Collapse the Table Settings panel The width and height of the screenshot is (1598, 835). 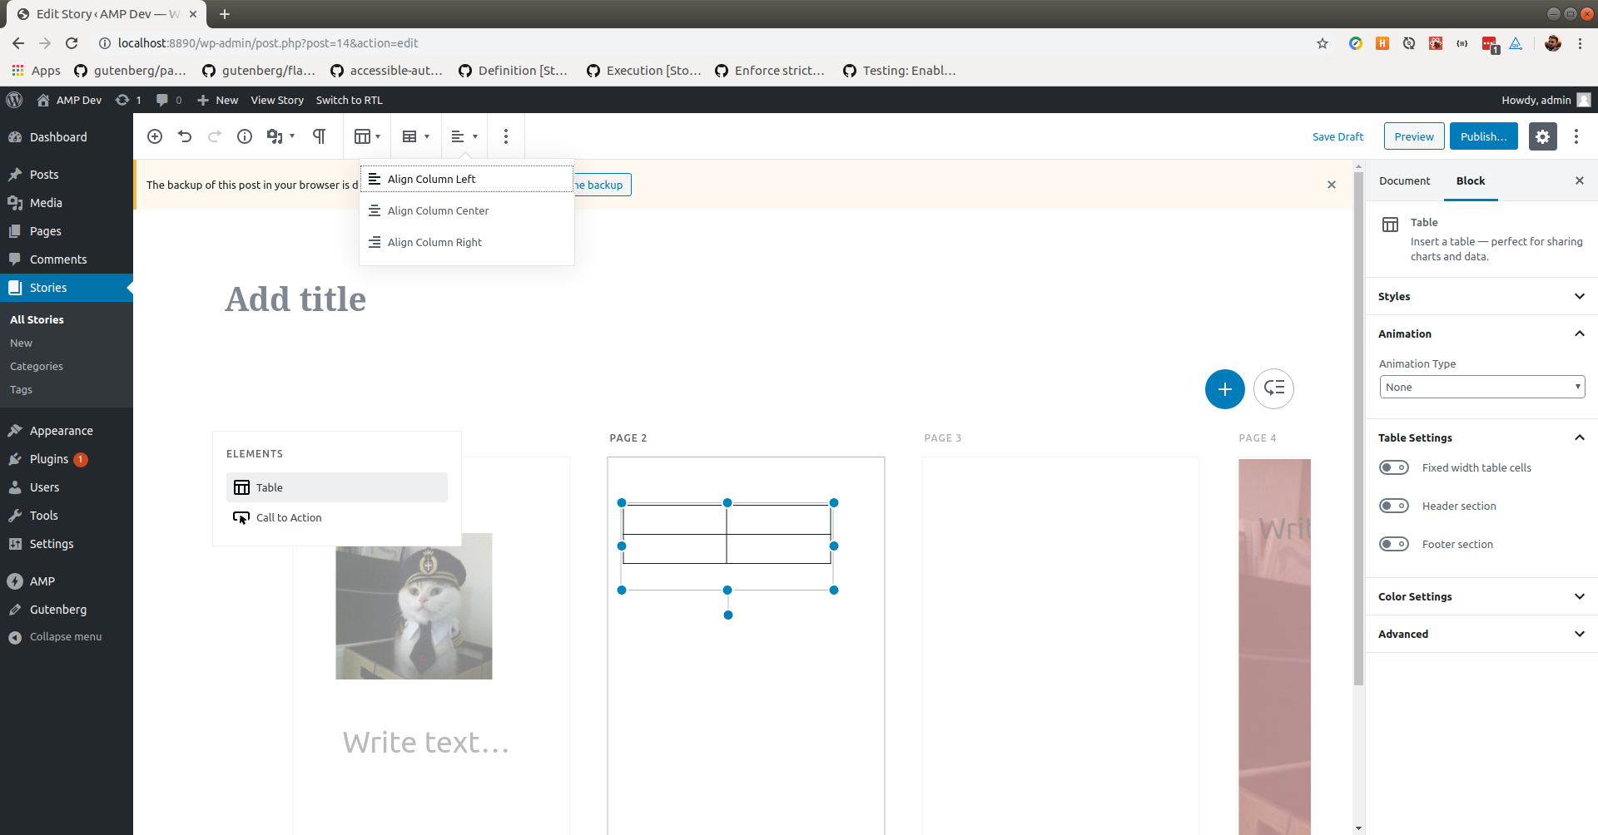pyautogui.click(x=1481, y=437)
